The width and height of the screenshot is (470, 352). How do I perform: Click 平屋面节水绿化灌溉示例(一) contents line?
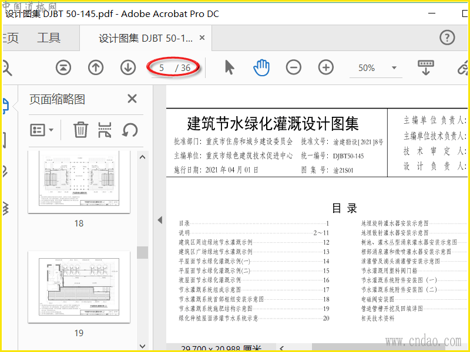click(254, 261)
